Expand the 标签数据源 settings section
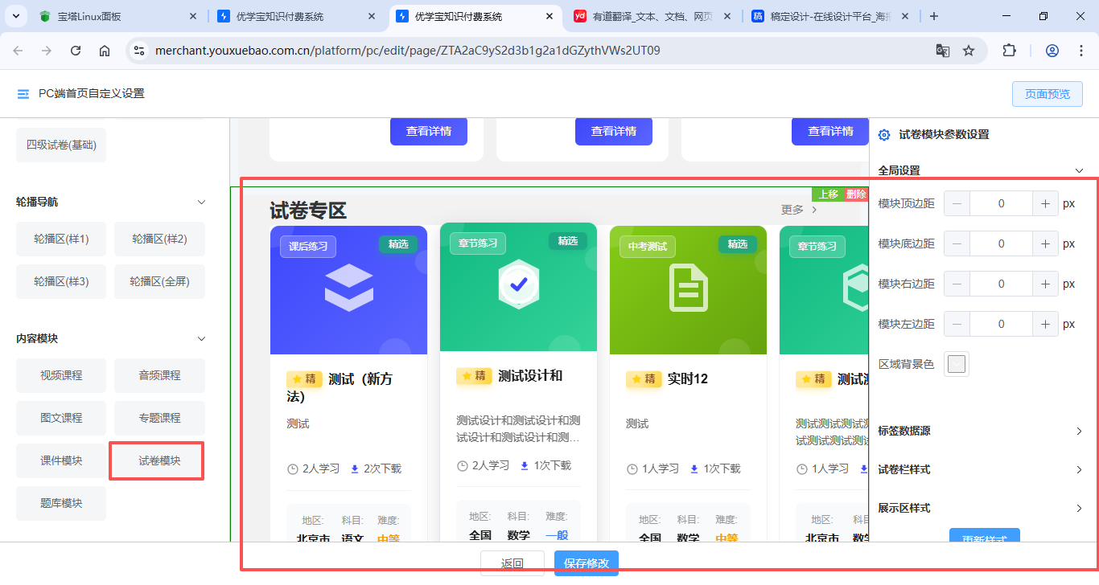Image resolution: width=1099 pixels, height=585 pixels. click(x=1079, y=431)
